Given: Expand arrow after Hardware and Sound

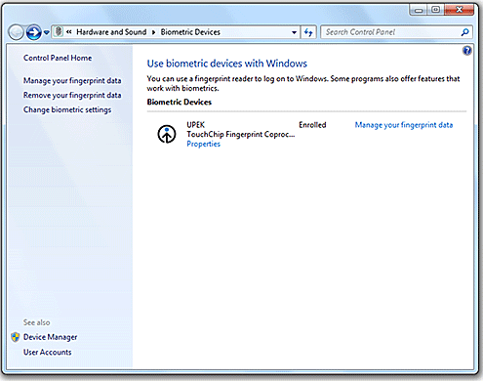Looking at the screenshot, I should click(x=153, y=32).
